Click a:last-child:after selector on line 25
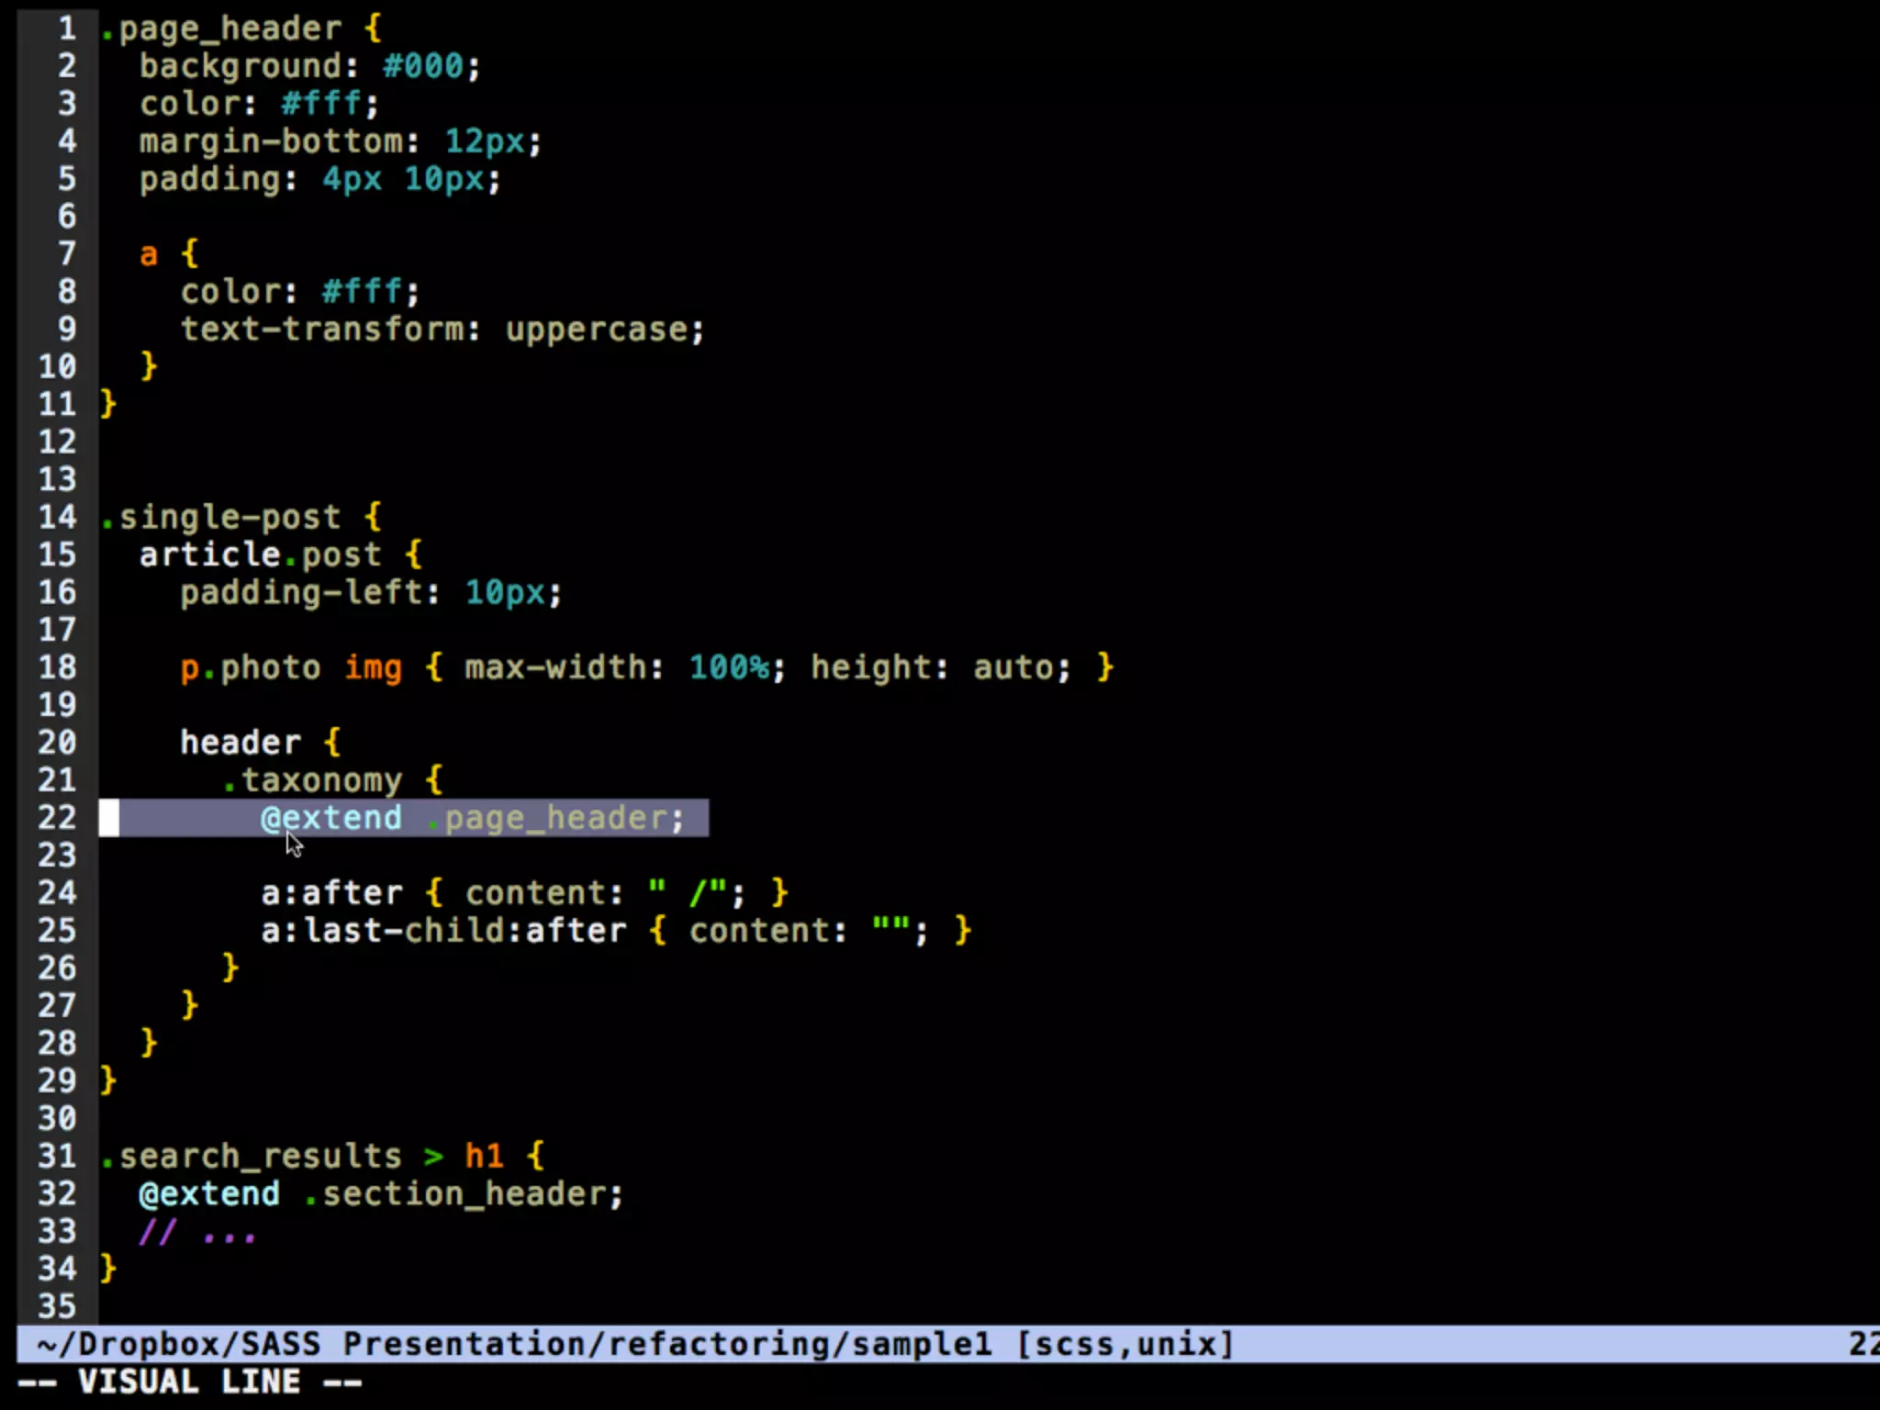Image resolution: width=1880 pixels, height=1410 pixels. coord(443,931)
